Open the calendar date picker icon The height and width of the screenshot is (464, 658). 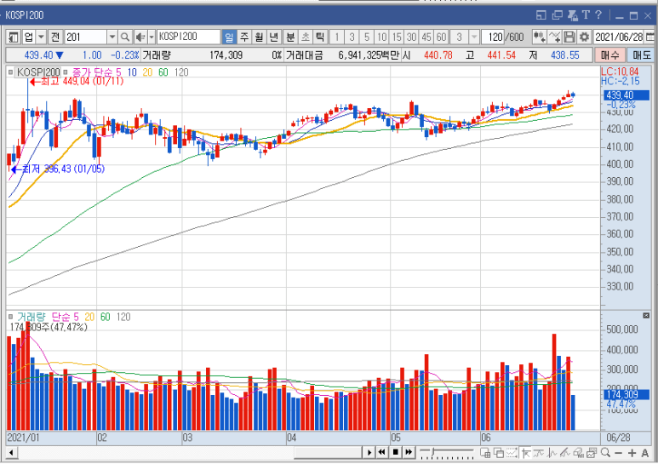click(649, 37)
